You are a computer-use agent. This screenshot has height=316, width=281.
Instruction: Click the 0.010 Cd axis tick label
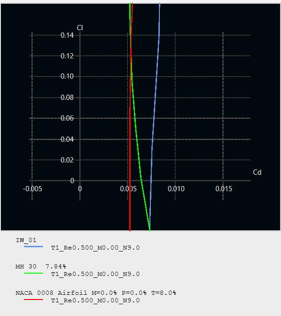(x=176, y=189)
